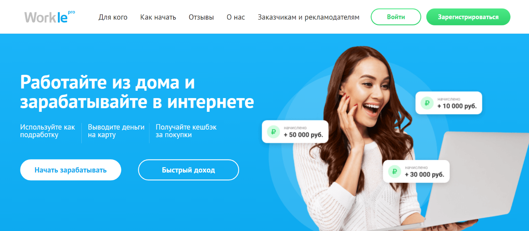Open the Для кого menu item
This screenshot has width=529, height=231.
coord(113,17)
